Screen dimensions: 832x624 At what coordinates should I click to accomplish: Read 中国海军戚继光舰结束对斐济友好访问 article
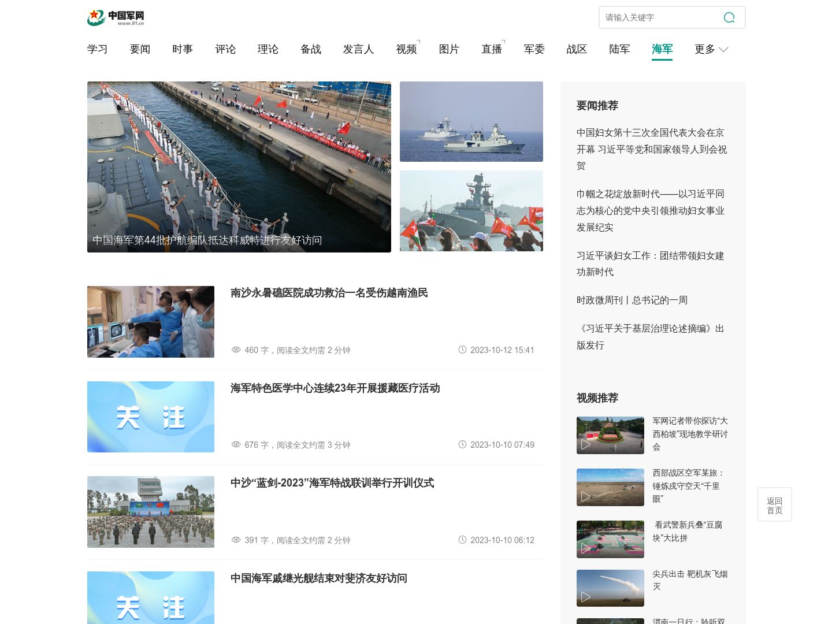click(319, 578)
